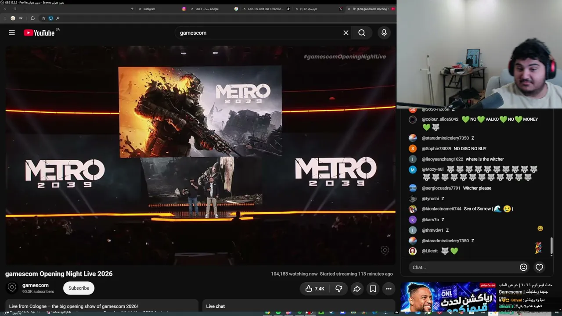Click the watermark icon in video corner
Image resolution: width=562 pixels, height=316 pixels.
[x=385, y=250]
